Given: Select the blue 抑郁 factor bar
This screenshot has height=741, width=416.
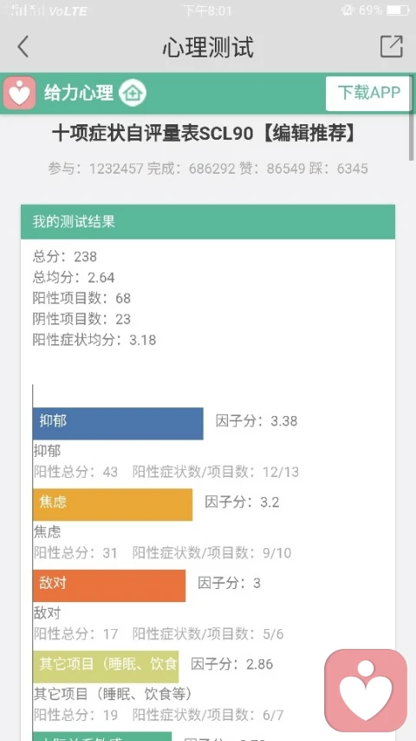Looking at the screenshot, I should [118, 423].
